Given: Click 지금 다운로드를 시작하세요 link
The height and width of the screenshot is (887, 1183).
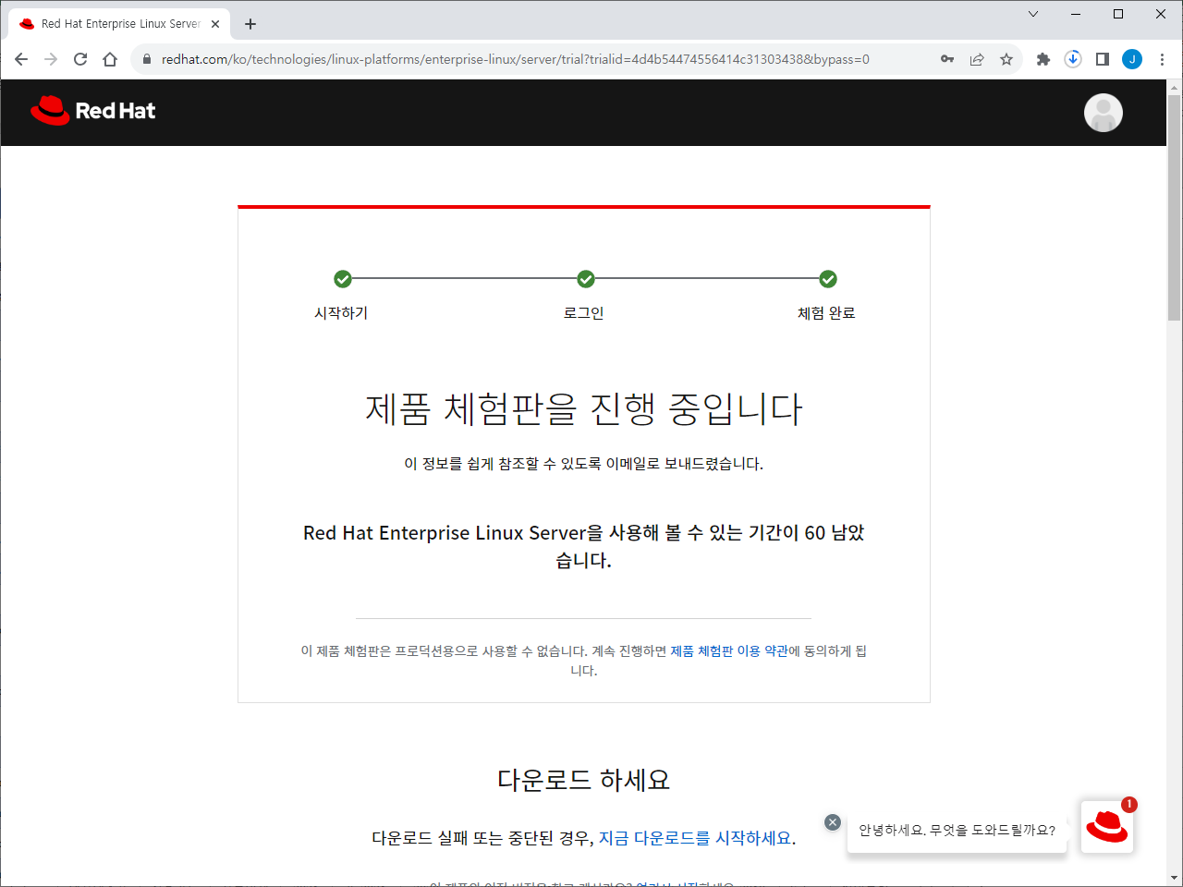Looking at the screenshot, I should (695, 838).
